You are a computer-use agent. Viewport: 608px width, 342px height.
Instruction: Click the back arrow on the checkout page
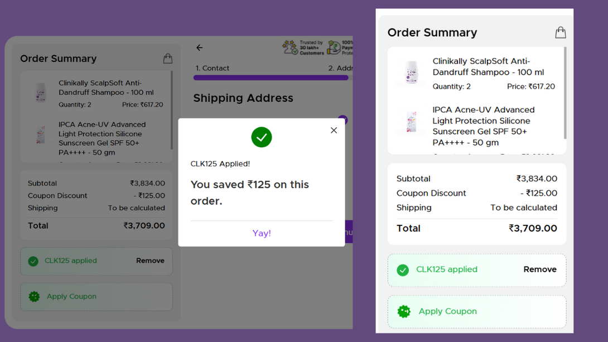[200, 47]
